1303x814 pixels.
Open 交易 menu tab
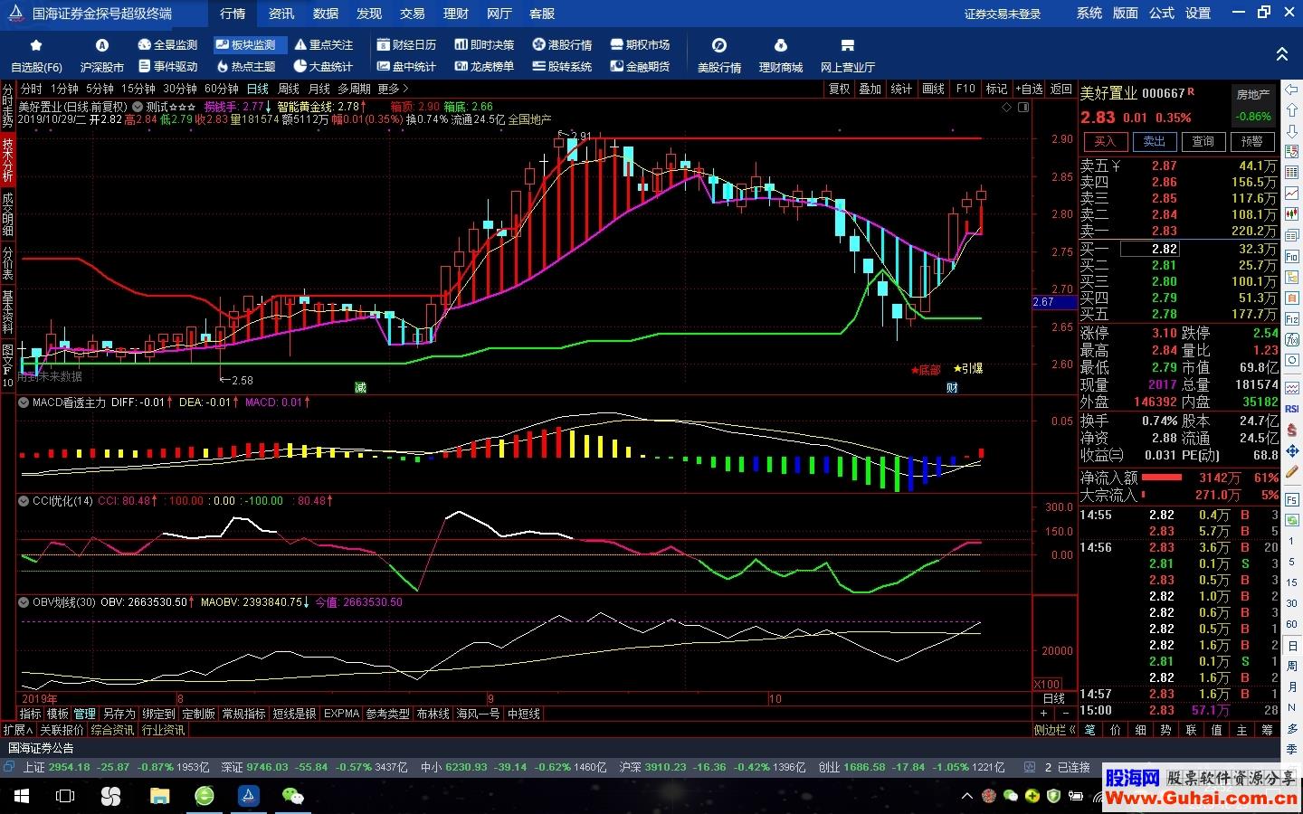(413, 14)
